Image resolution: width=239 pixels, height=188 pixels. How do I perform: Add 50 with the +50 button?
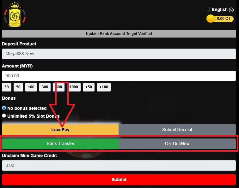click(89, 87)
